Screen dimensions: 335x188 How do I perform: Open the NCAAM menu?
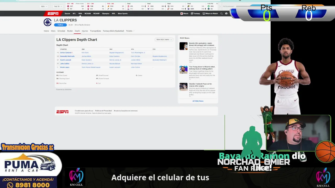(88, 14)
